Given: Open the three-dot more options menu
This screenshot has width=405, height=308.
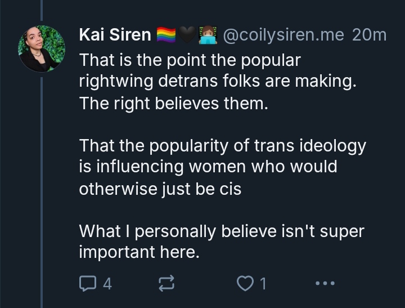Looking at the screenshot, I should 325,283.
